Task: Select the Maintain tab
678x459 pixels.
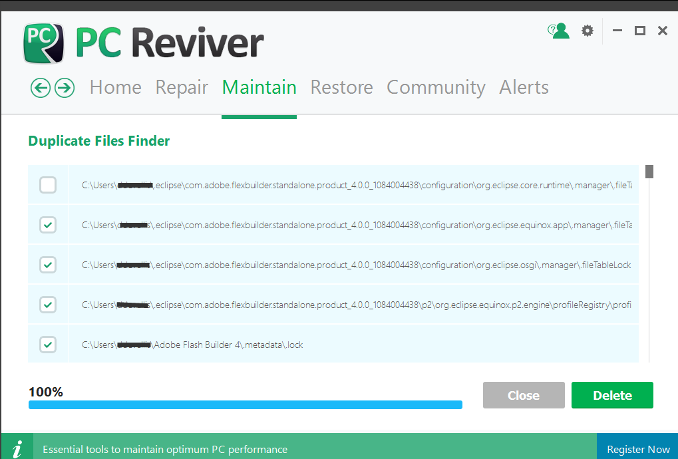Action: click(x=259, y=87)
